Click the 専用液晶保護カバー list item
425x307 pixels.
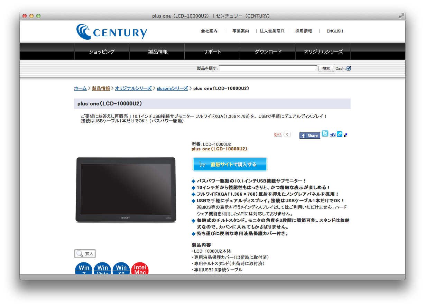(x=230, y=257)
